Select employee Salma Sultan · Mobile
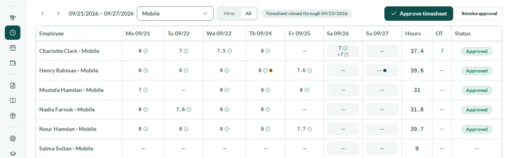512x158 pixels. [66, 148]
